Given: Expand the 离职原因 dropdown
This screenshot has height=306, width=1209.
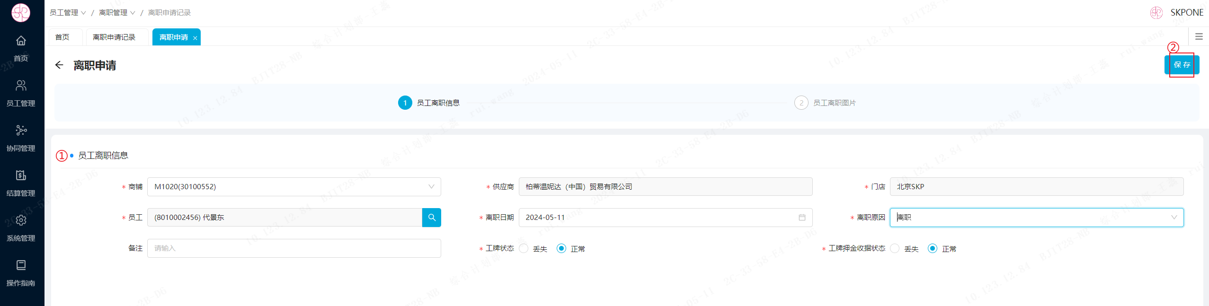Looking at the screenshot, I should click(x=1173, y=218).
